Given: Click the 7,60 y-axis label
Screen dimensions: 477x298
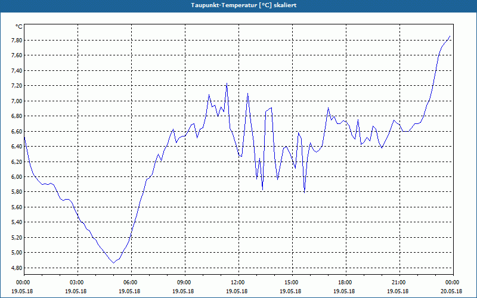Looking at the screenshot, I should click(17, 55).
